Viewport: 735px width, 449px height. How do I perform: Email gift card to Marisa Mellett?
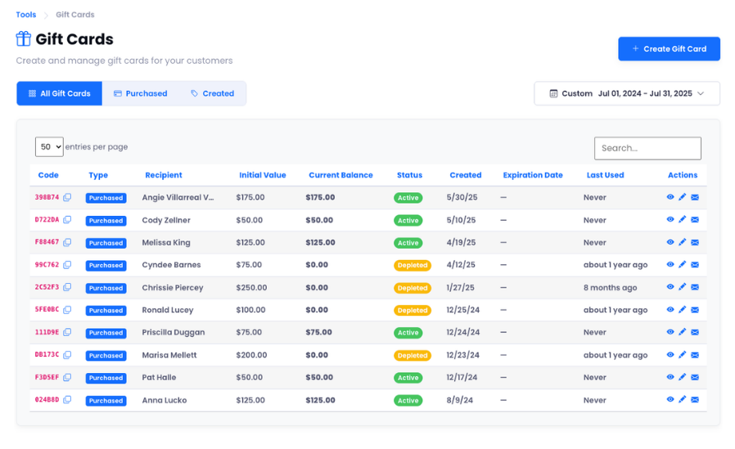point(695,355)
